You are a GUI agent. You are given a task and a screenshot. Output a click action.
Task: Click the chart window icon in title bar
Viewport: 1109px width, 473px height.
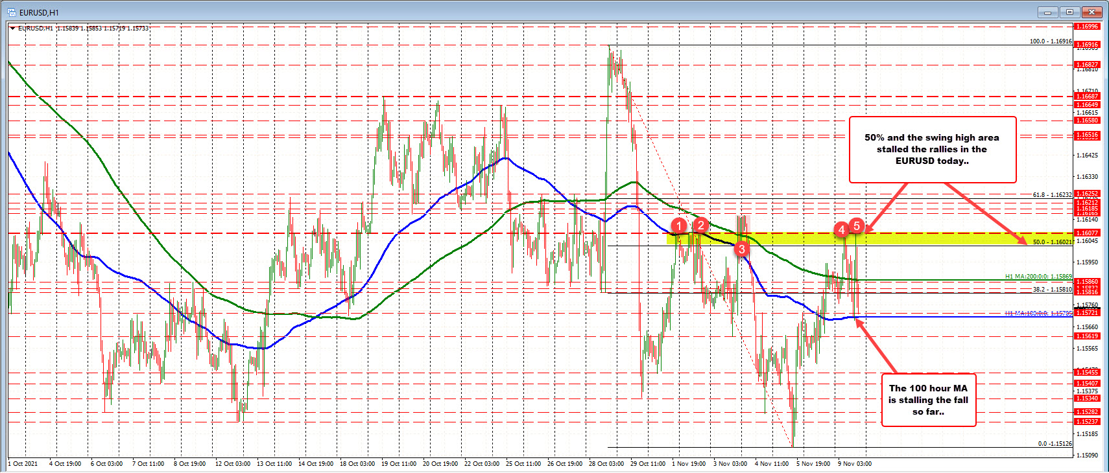[x=12, y=12]
